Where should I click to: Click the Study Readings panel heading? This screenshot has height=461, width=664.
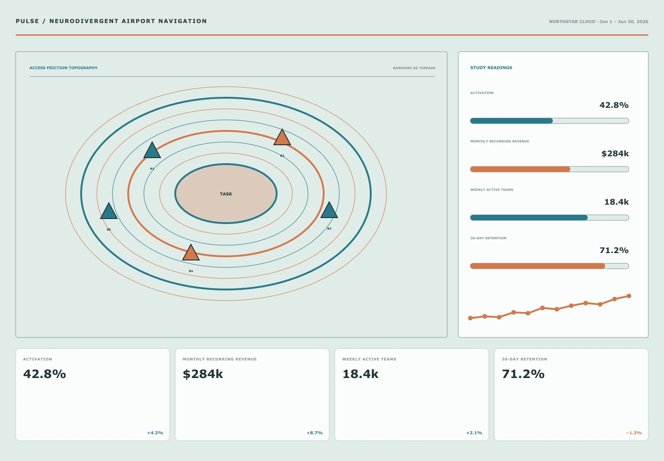tap(491, 68)
